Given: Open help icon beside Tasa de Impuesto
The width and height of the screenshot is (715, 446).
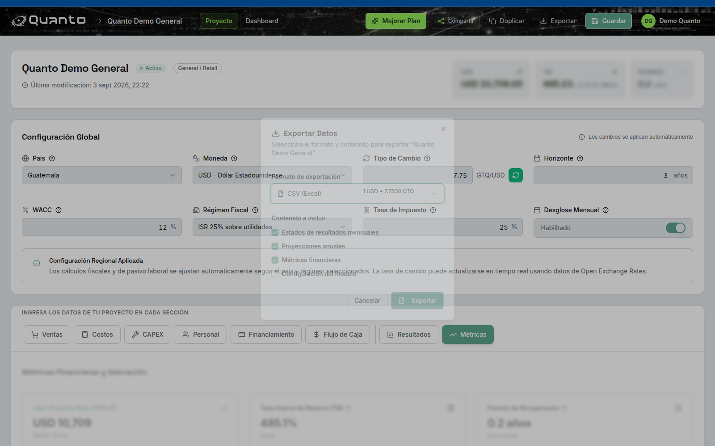Looking at the screenshot, I should [433, 210].
